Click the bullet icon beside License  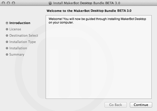[7, 29]
